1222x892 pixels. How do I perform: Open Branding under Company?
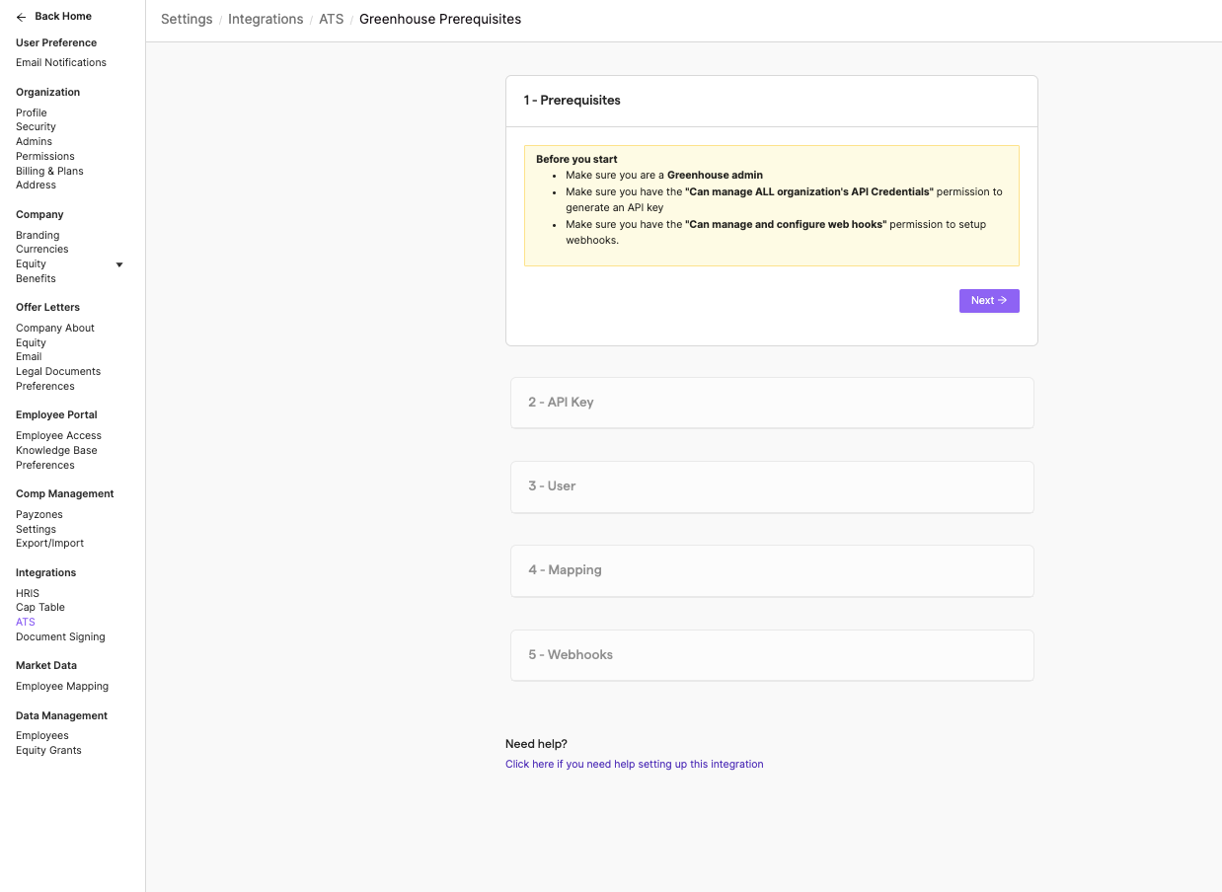[38, 235]
